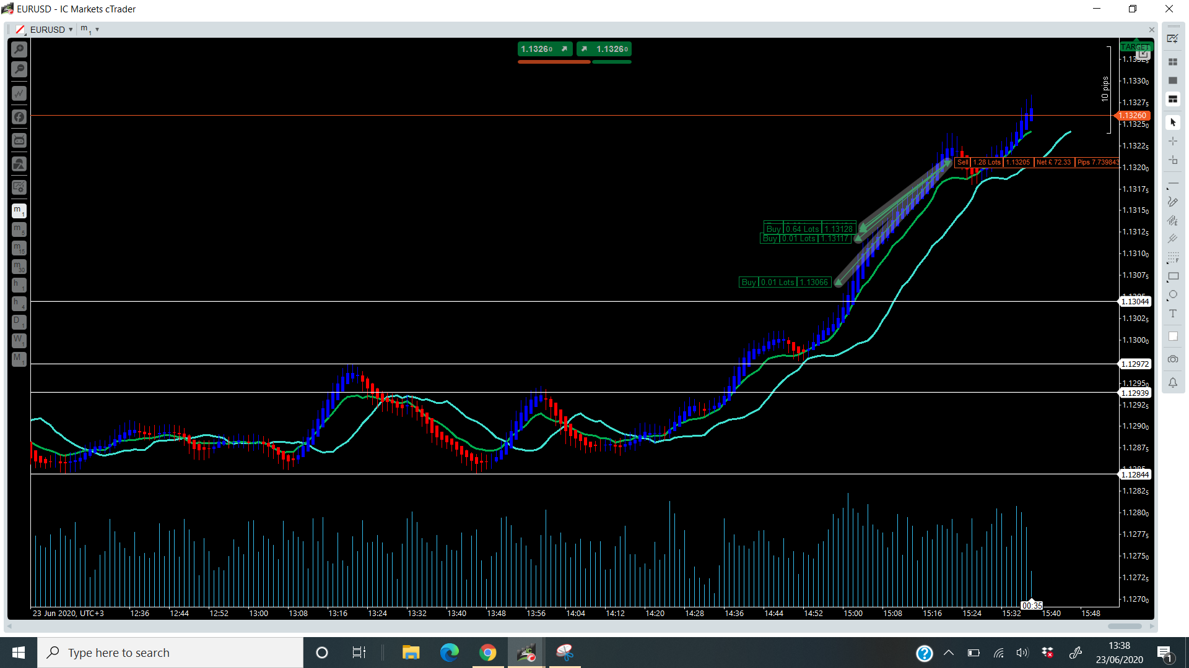Close the EURUSD chart panel

tap(1152, 30)
